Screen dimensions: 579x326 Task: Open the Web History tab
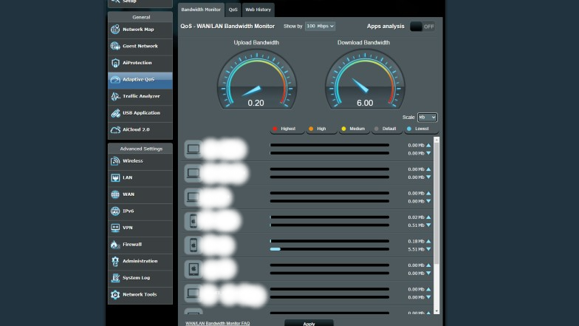click(x=258, y=10)
